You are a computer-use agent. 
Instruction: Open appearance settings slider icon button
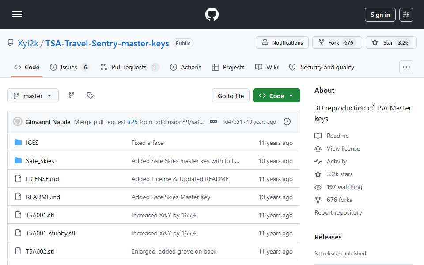point(406,15)
